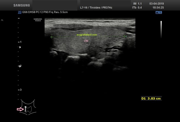Click the white probe indicator in pictogram
Viewport: 180px width, 122px height.
click(x=26, y=109)
